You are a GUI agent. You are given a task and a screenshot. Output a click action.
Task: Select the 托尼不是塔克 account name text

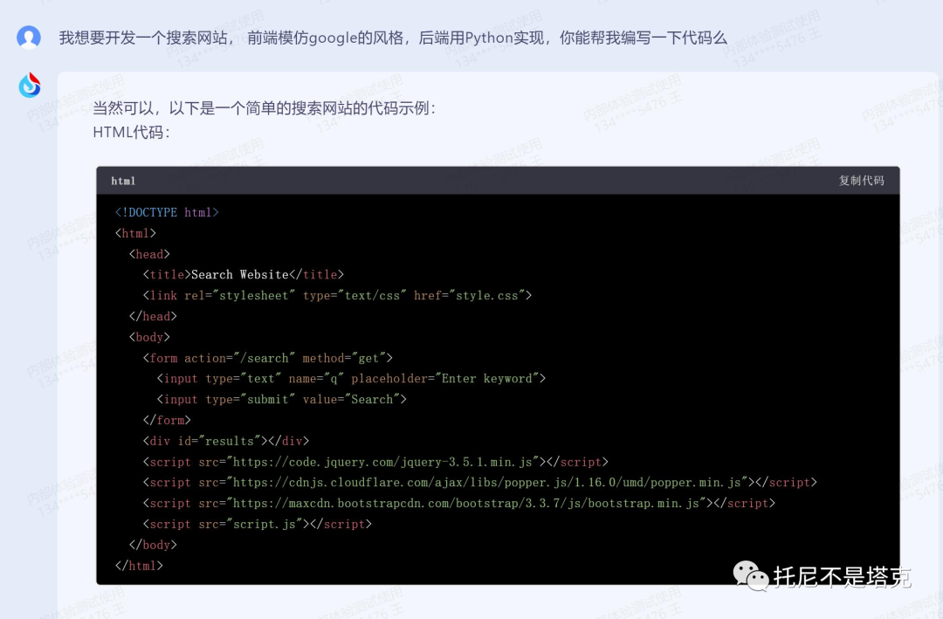842,576
